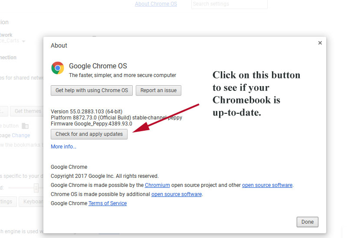This screenshot has width=347, height=238.
Task: Click Get themes button in background settings
Action: (28, 111)
